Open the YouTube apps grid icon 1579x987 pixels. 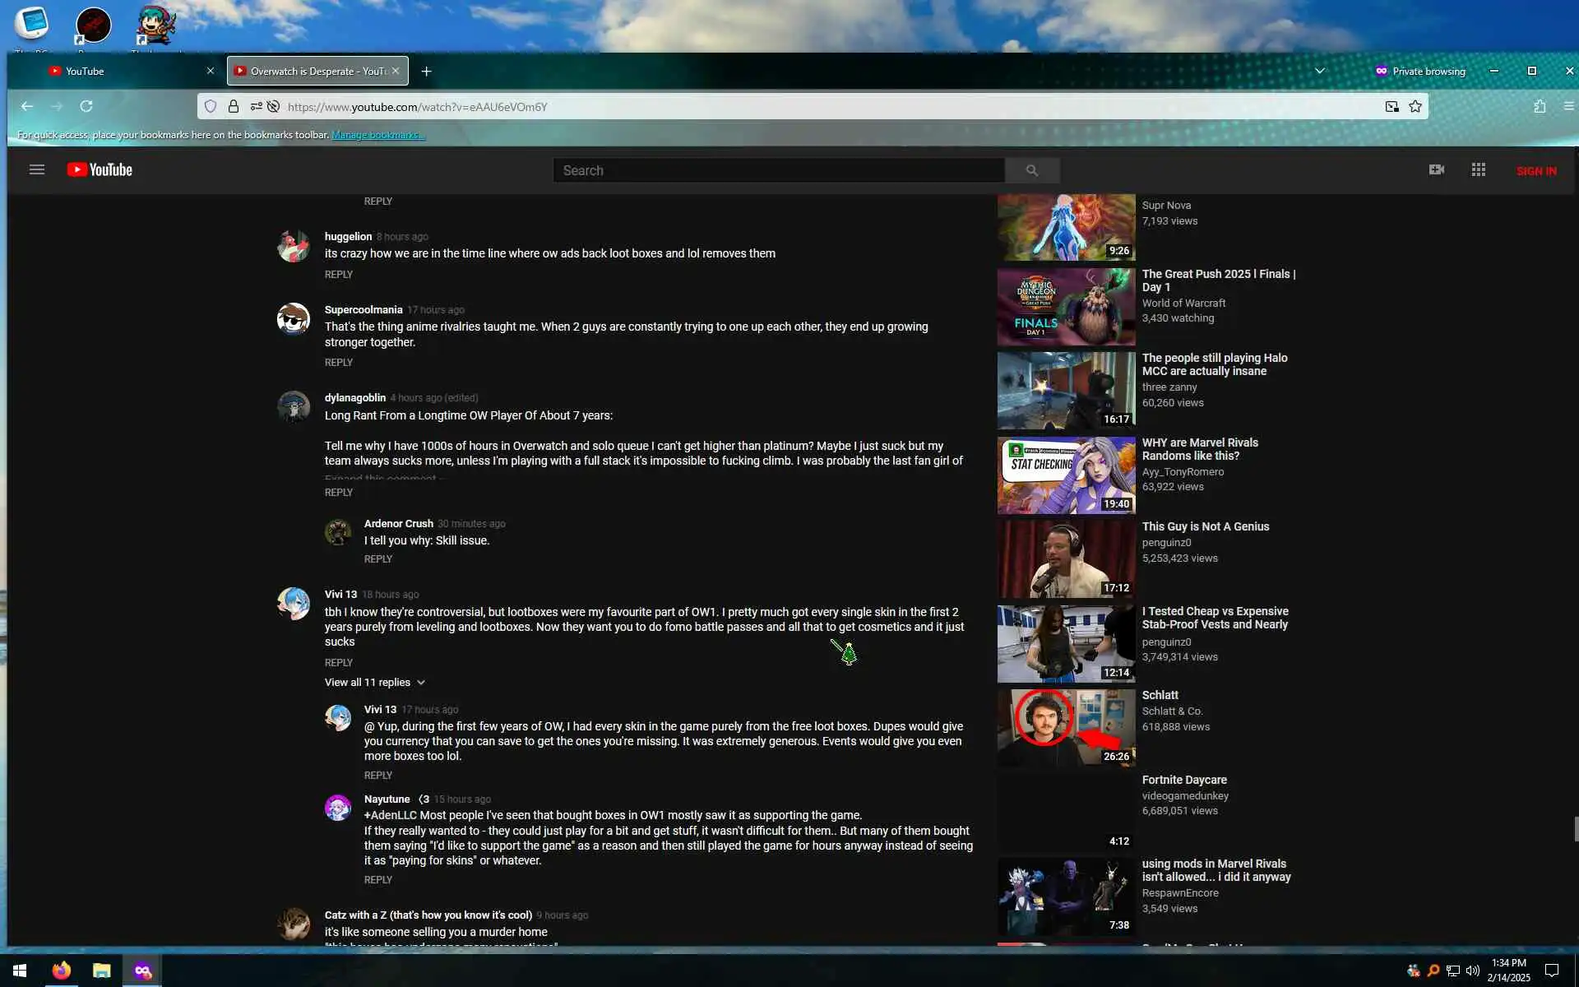pyautogui.click(x=1478, y=169)
